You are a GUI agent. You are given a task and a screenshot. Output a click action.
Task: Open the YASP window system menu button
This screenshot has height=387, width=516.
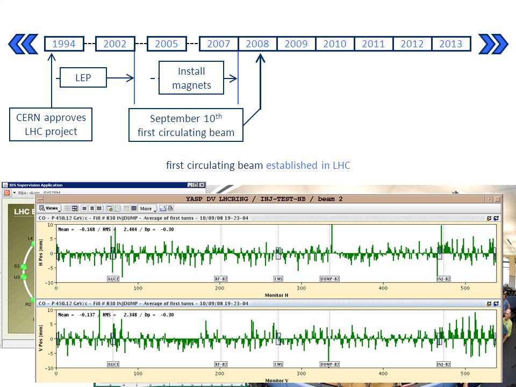40,199
